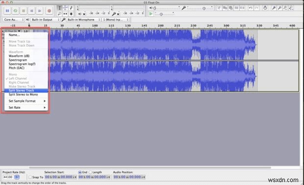The image size is (304, 185).
Task: Click the Left Channel checked item
Action: click(26, 78)
